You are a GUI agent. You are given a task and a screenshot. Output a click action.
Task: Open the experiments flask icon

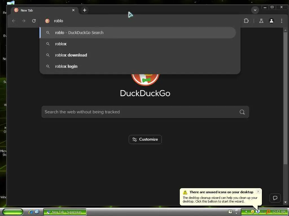click(x=261, y=21)
